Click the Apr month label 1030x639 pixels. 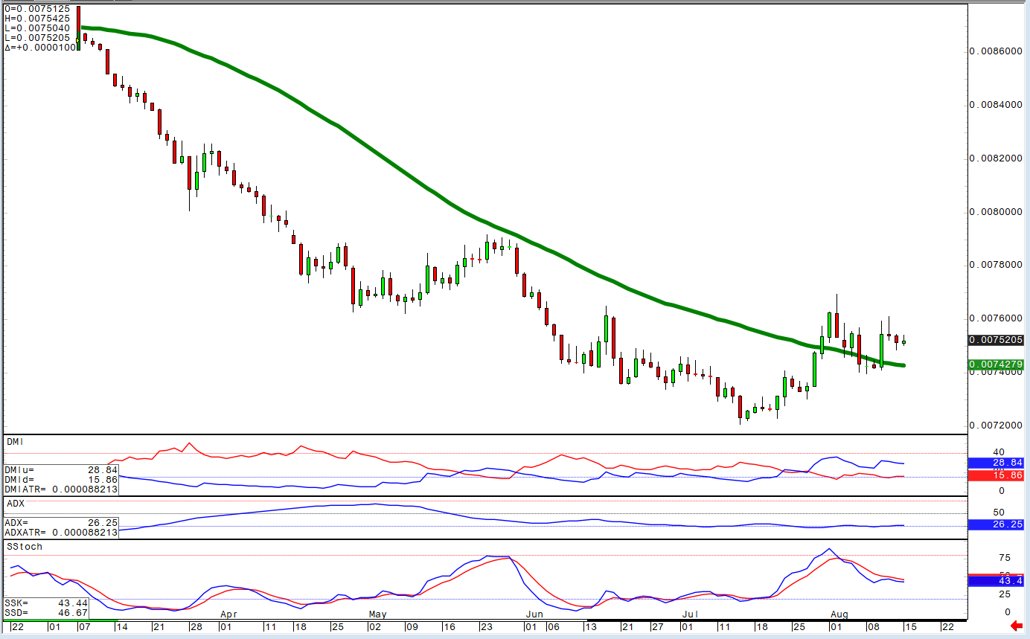pyautogui.click(x=228, y=614)
